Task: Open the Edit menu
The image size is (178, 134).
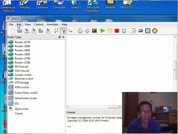Action: tap(19, 24)
